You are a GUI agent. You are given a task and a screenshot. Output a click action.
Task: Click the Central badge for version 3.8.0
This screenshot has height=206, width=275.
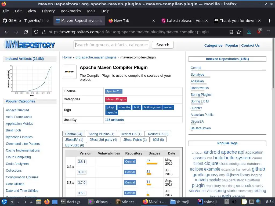pos(130,172)
